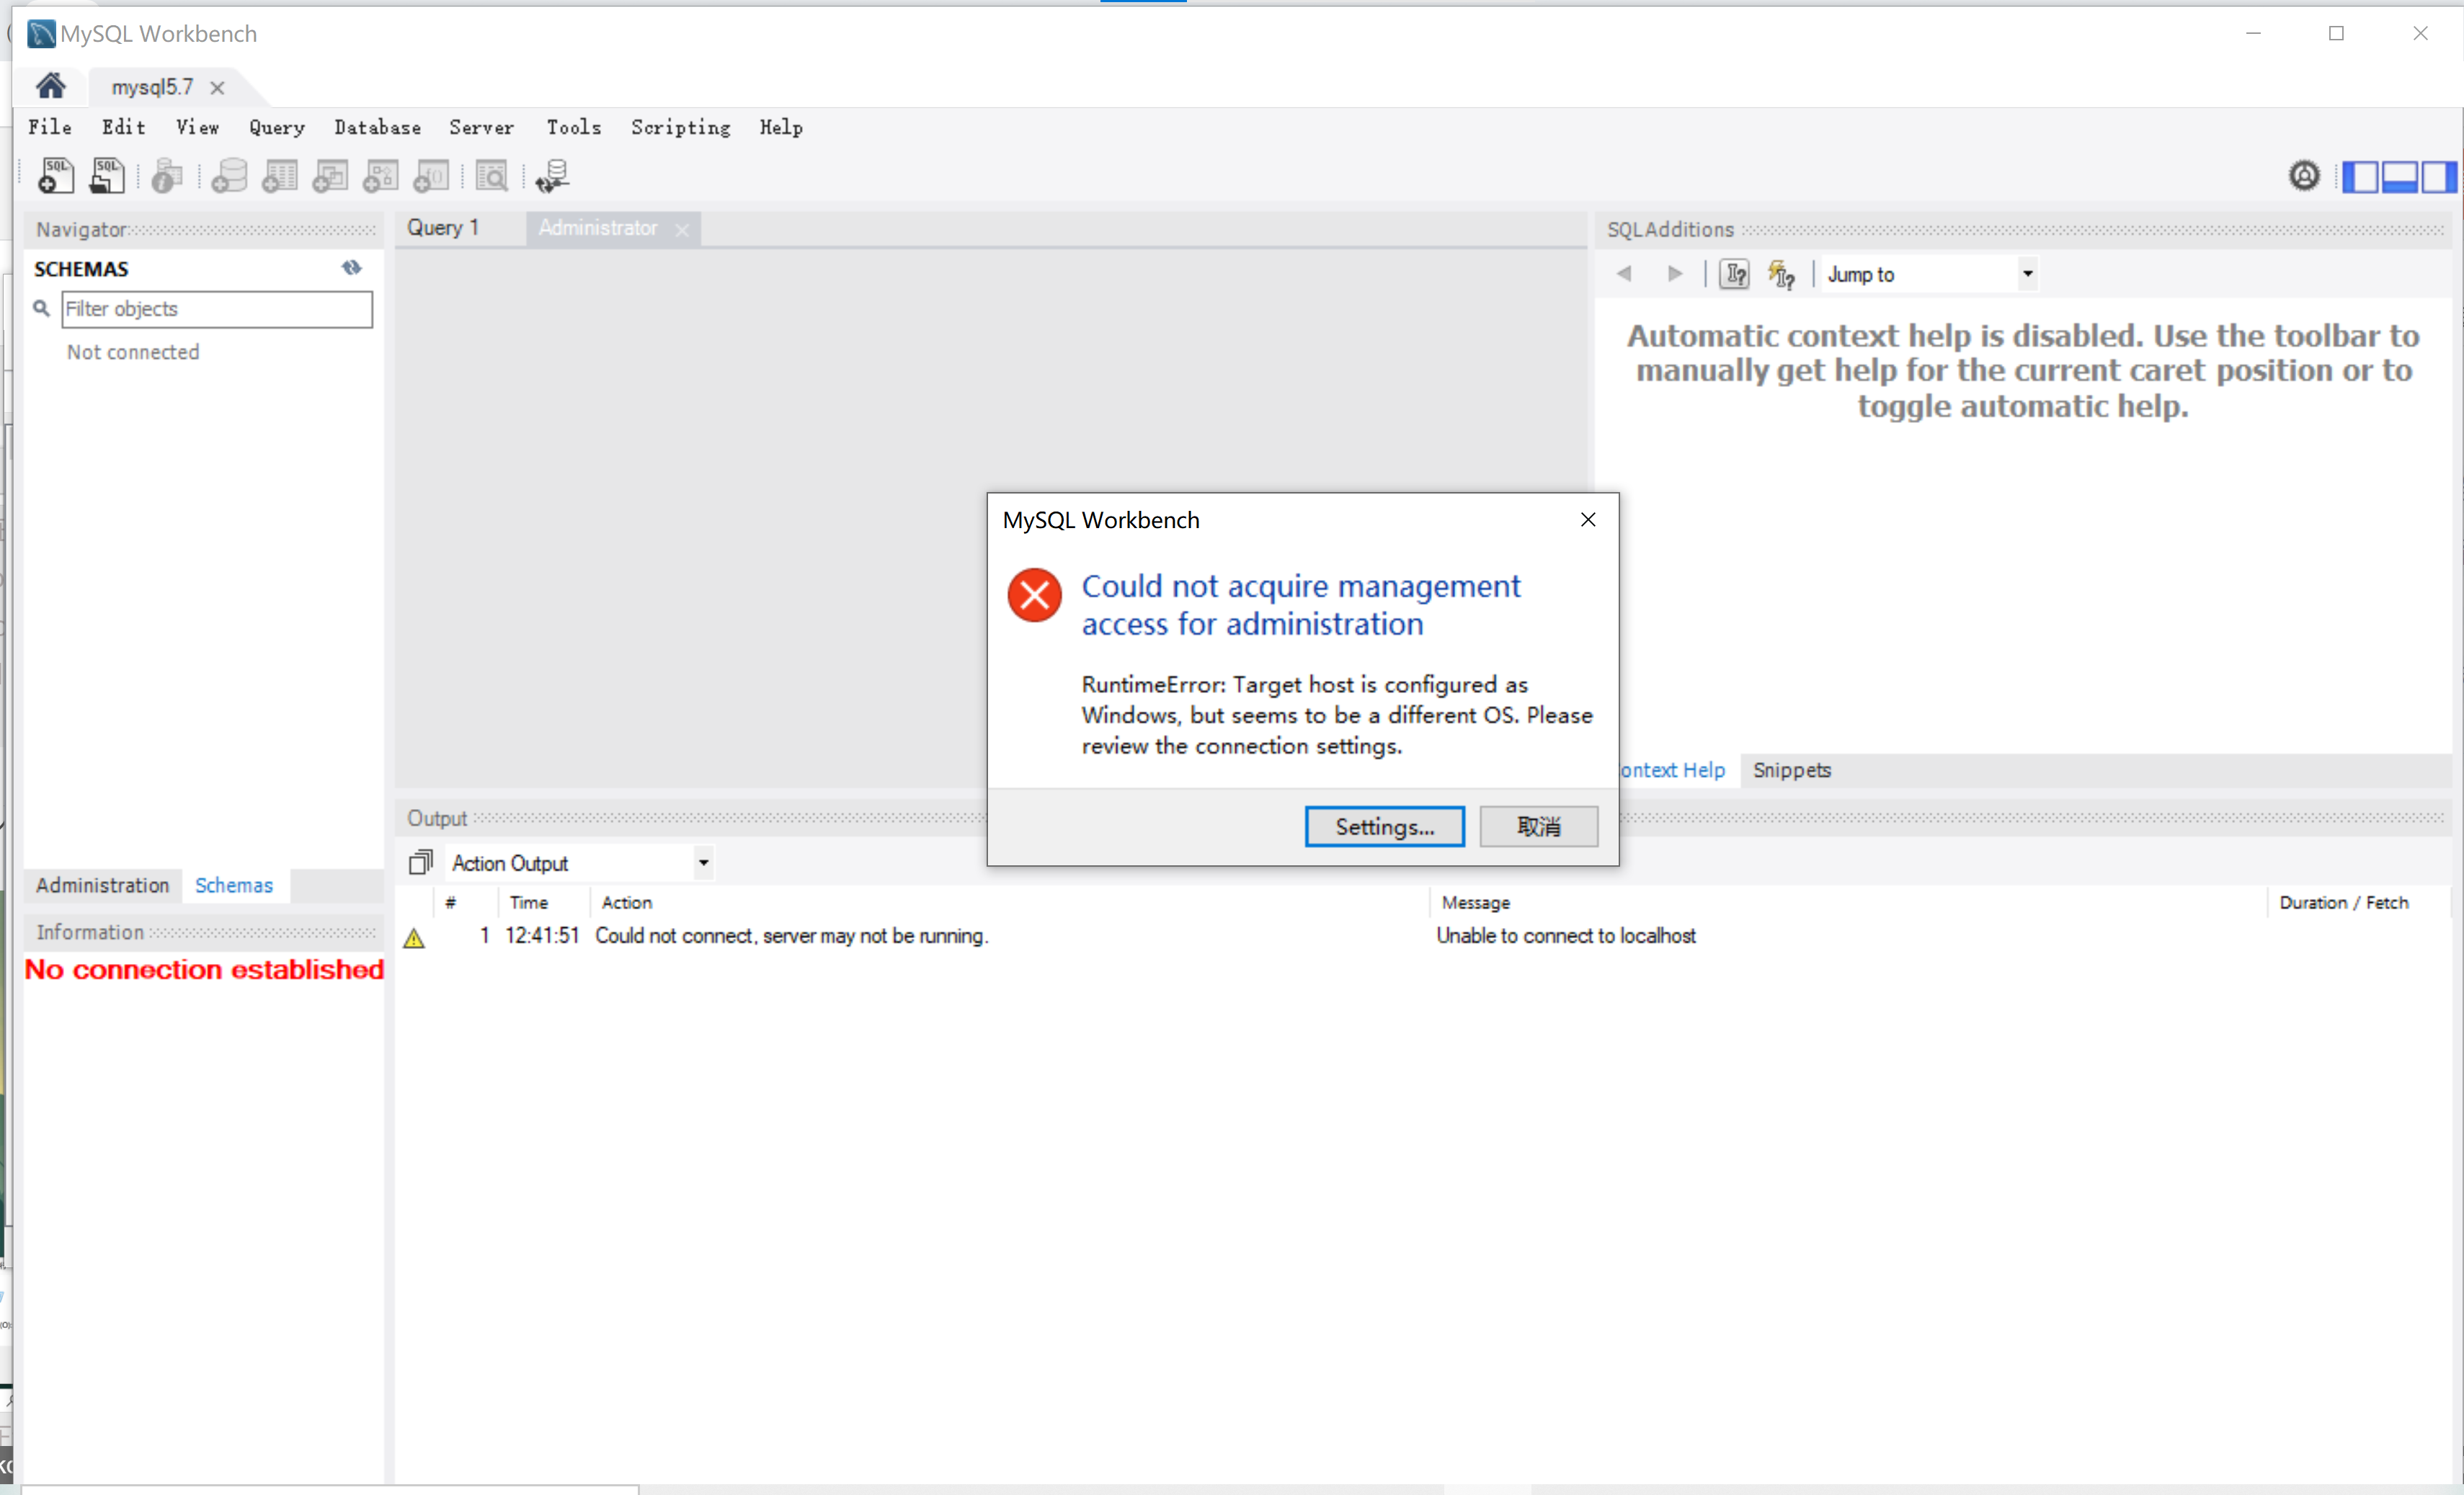The image size is (2464, 1495).
Task: Switch to the Snippets tab
Action: [x=1791, y=770]
